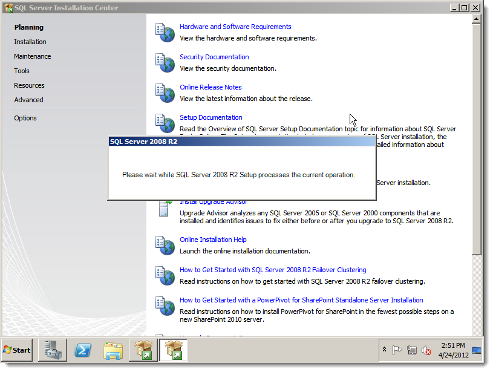
Task: Launch Windows PowerShell from the taskbar
Action: click(x=83, y=350)
